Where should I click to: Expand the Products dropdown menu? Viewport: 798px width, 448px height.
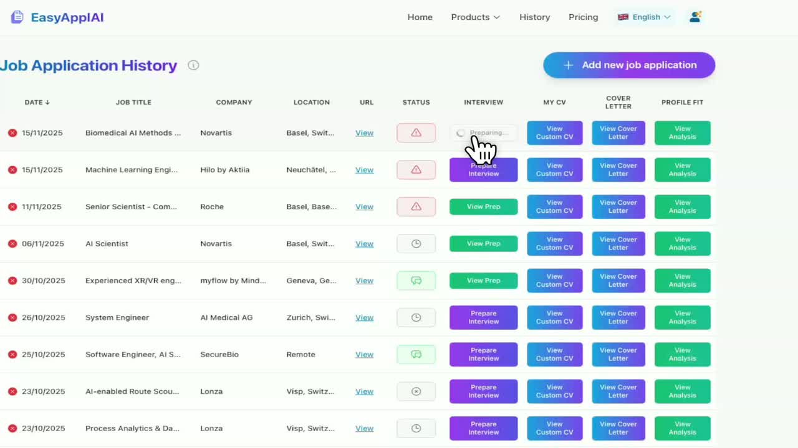point(476,17)
